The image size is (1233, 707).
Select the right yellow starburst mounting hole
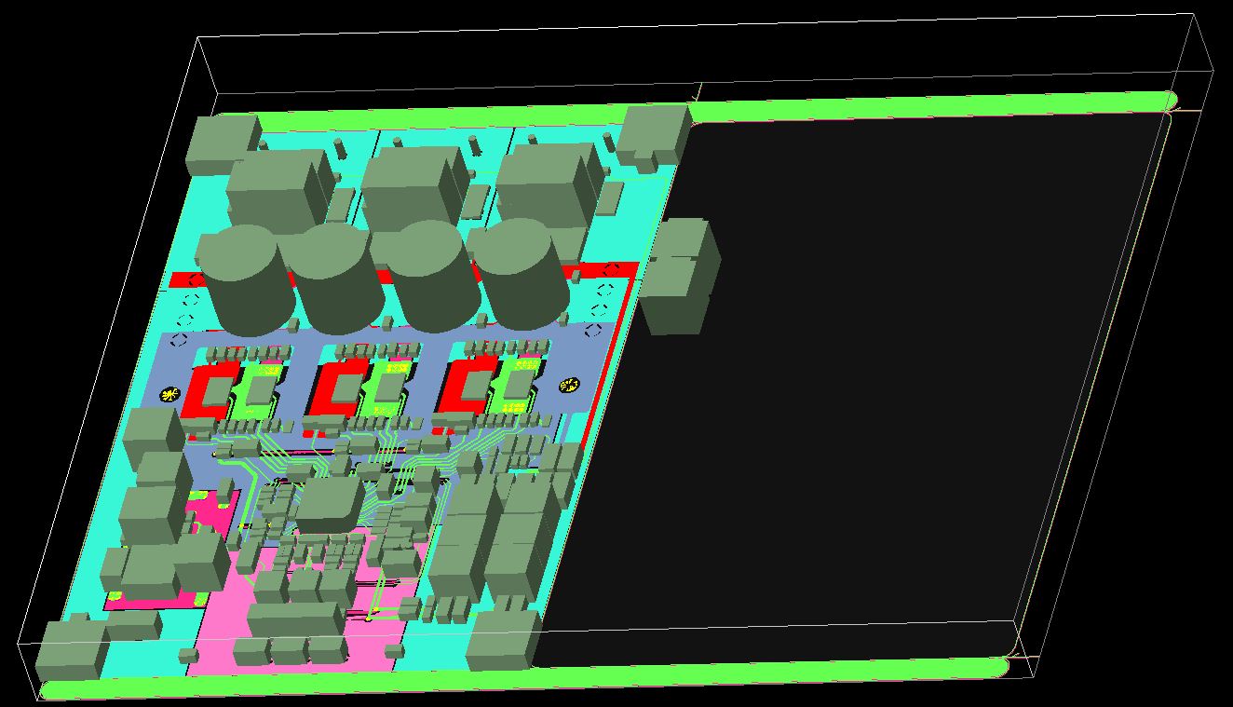pyautogui.click(x=569, y=385)
